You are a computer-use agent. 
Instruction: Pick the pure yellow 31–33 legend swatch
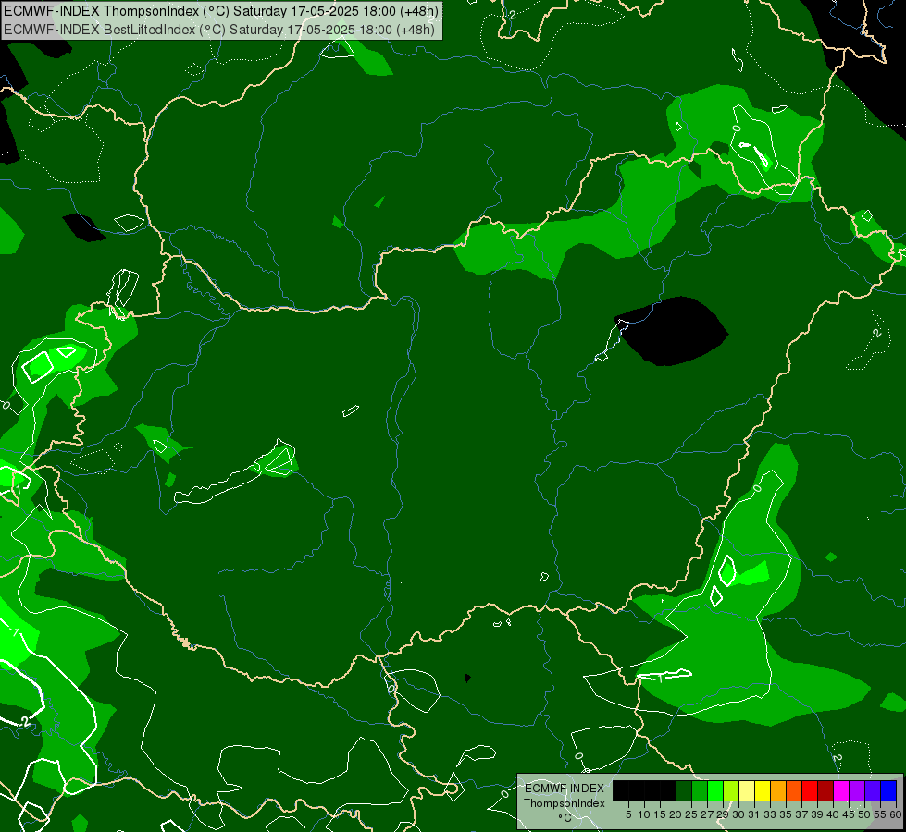[x=763, y=790]
